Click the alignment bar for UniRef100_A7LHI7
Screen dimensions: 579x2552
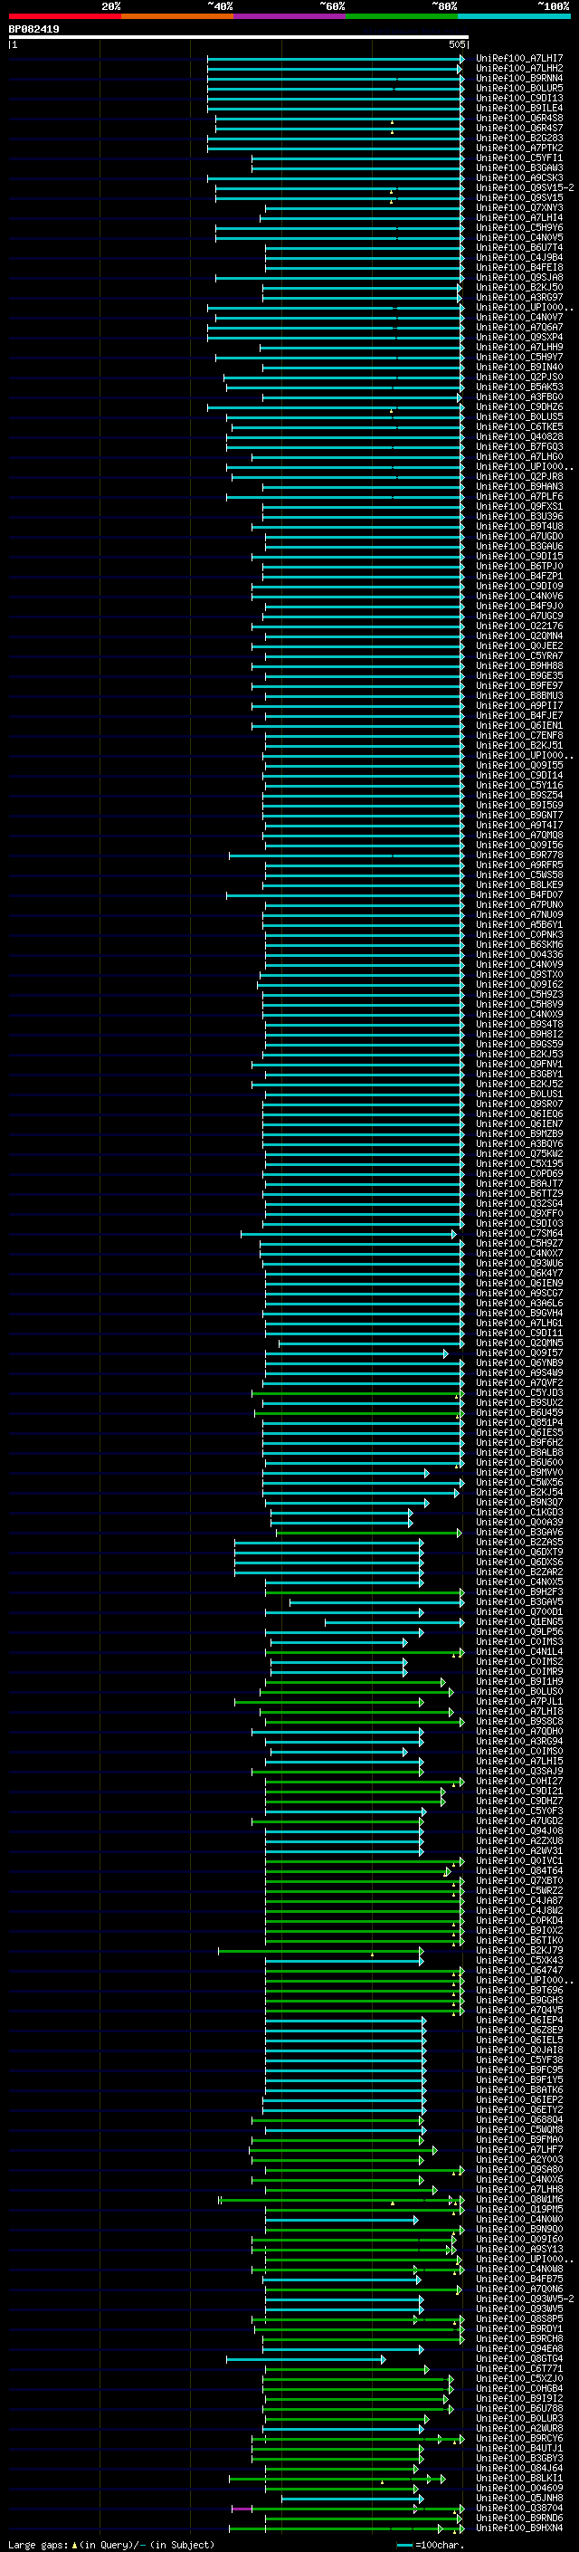pos(336,59)
